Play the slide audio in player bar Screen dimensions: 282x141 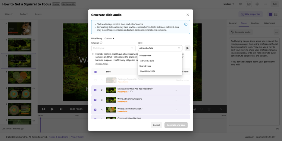point(52,109)
